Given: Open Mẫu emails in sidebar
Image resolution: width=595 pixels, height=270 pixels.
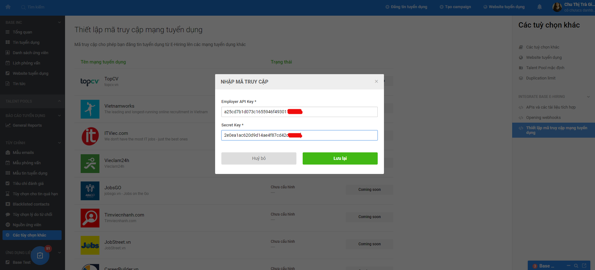Looking at the screenshot, I should (23, 152).
